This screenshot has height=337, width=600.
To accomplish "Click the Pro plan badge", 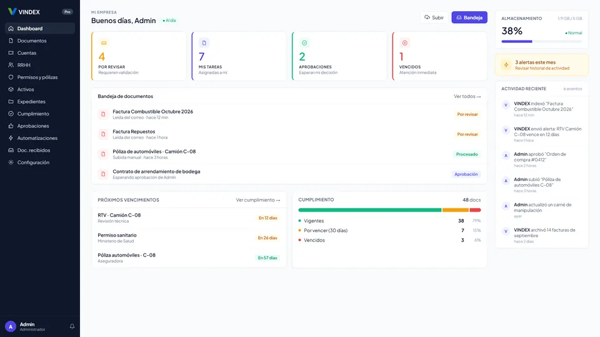I will 67,12.
